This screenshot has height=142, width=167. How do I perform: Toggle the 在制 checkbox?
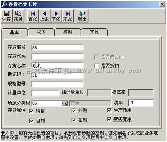click(74, 120)
